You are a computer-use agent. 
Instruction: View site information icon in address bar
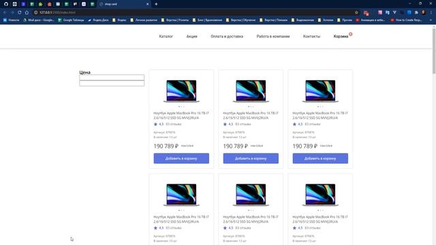click(35, 12)
